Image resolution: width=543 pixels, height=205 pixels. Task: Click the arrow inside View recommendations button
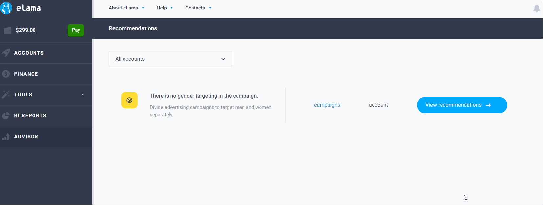click(x=488, y=105)
